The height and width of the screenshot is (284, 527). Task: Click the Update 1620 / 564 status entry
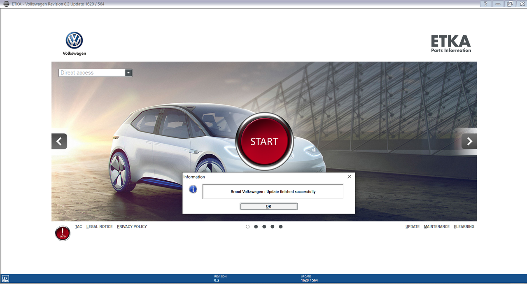pyautogui.click(x=309, y=279)
